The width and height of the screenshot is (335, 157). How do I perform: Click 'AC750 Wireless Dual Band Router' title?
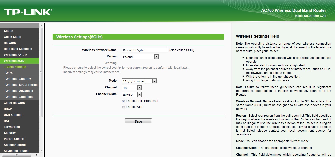[294, 10]
